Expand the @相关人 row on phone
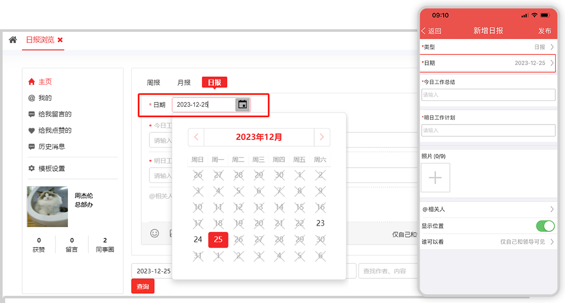This screenshot has height=303, width=565. 552,209
